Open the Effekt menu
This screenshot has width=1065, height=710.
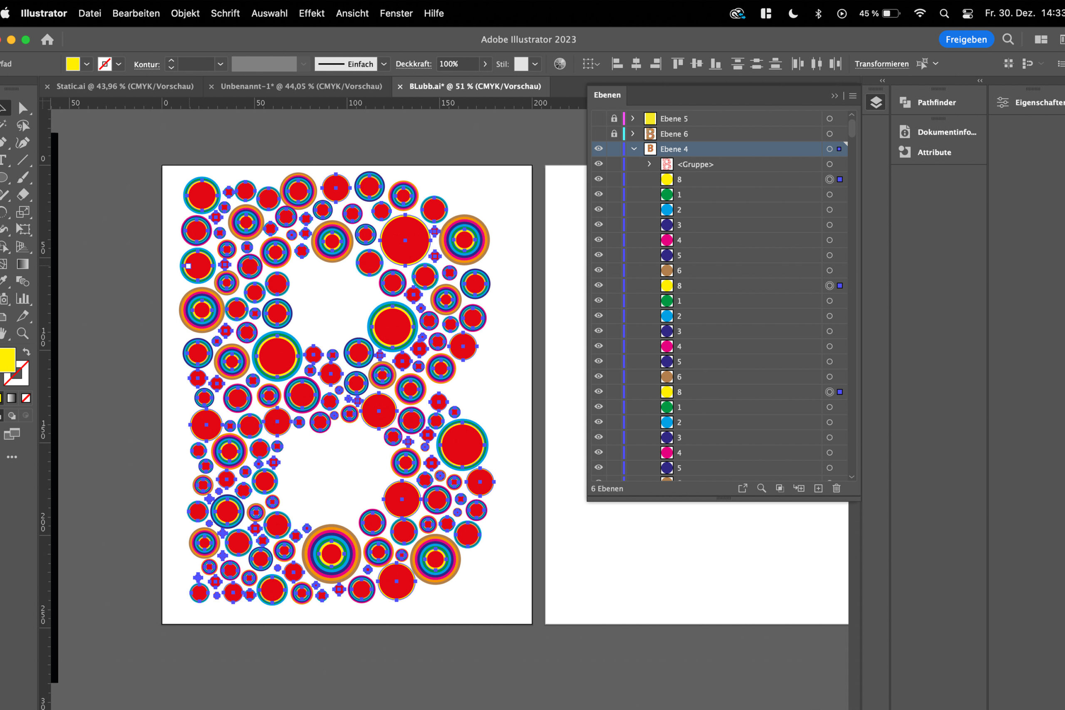point(311,13)
